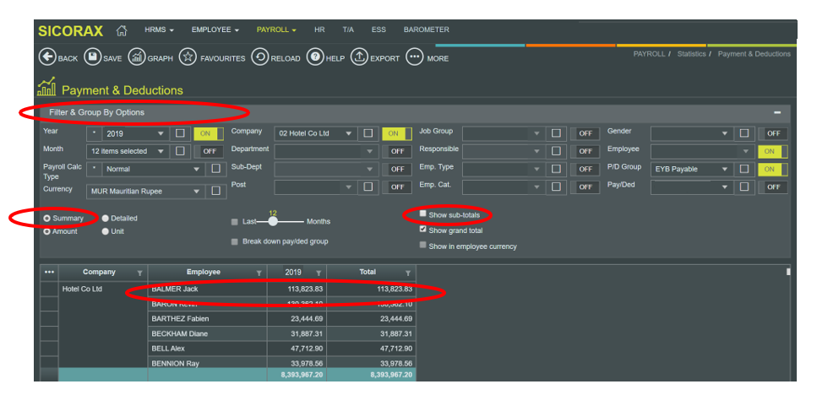817x395 pixels.
Task: Open the Company 02 Hotel Co Ltd dropdown
Action: pos(348,133)
